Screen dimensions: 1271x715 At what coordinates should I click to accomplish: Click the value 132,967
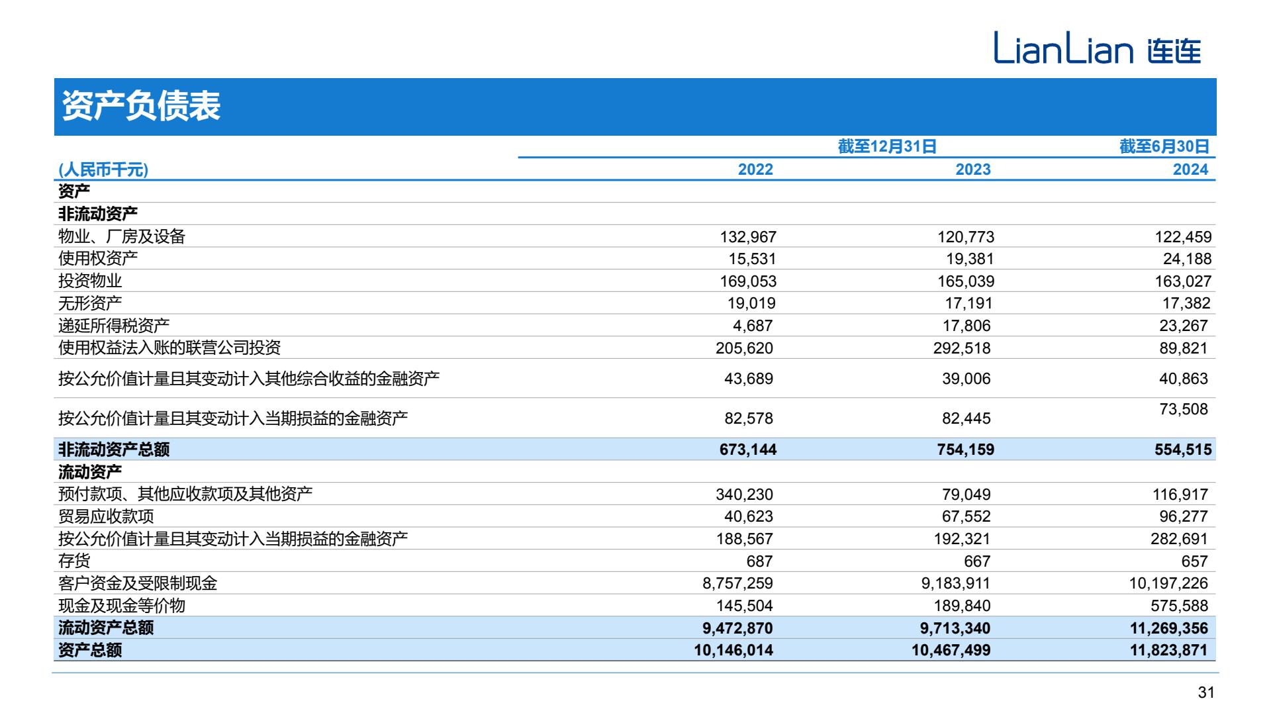[x=748, y=237]
